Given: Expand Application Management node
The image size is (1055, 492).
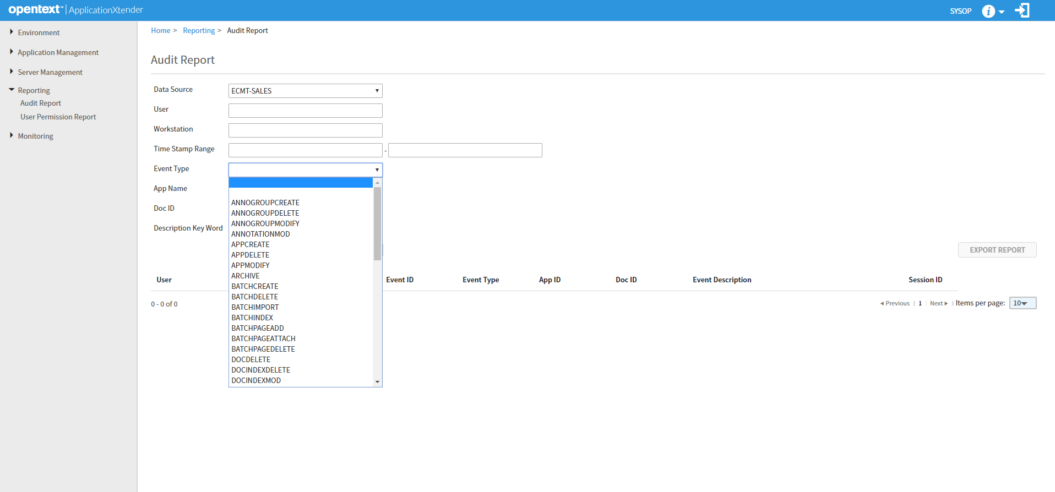Looking at the screenshot, I should click(12, 52).
